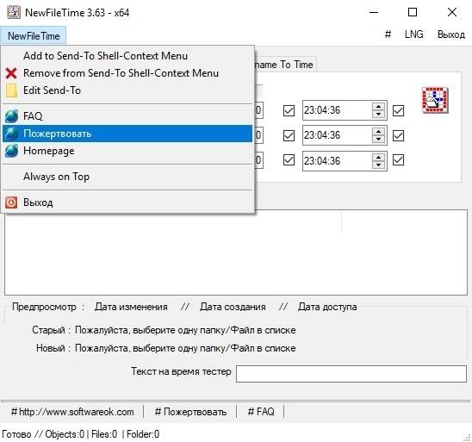Decrease time with third row's down spinner arrow
Image resolution: width=472 pixels, height=442 pixels.
click(378, 165)
